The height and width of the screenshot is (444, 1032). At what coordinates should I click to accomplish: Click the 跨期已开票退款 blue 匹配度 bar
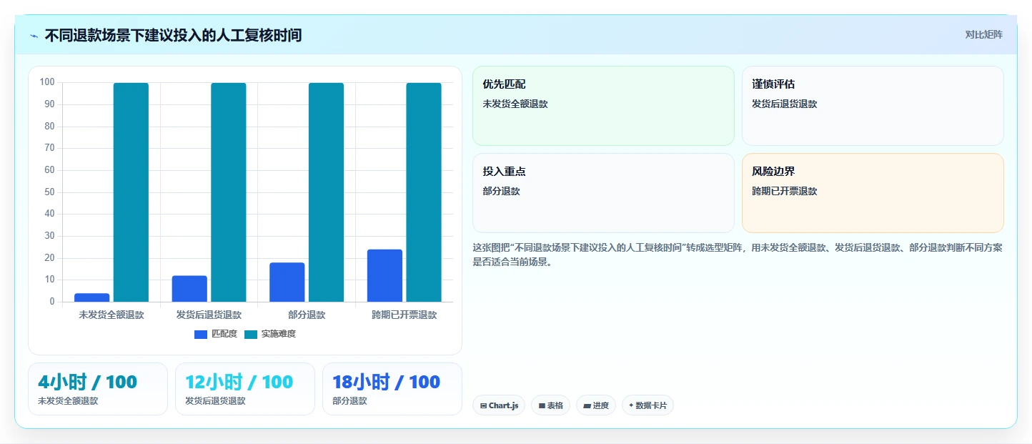tap(385, 276)
